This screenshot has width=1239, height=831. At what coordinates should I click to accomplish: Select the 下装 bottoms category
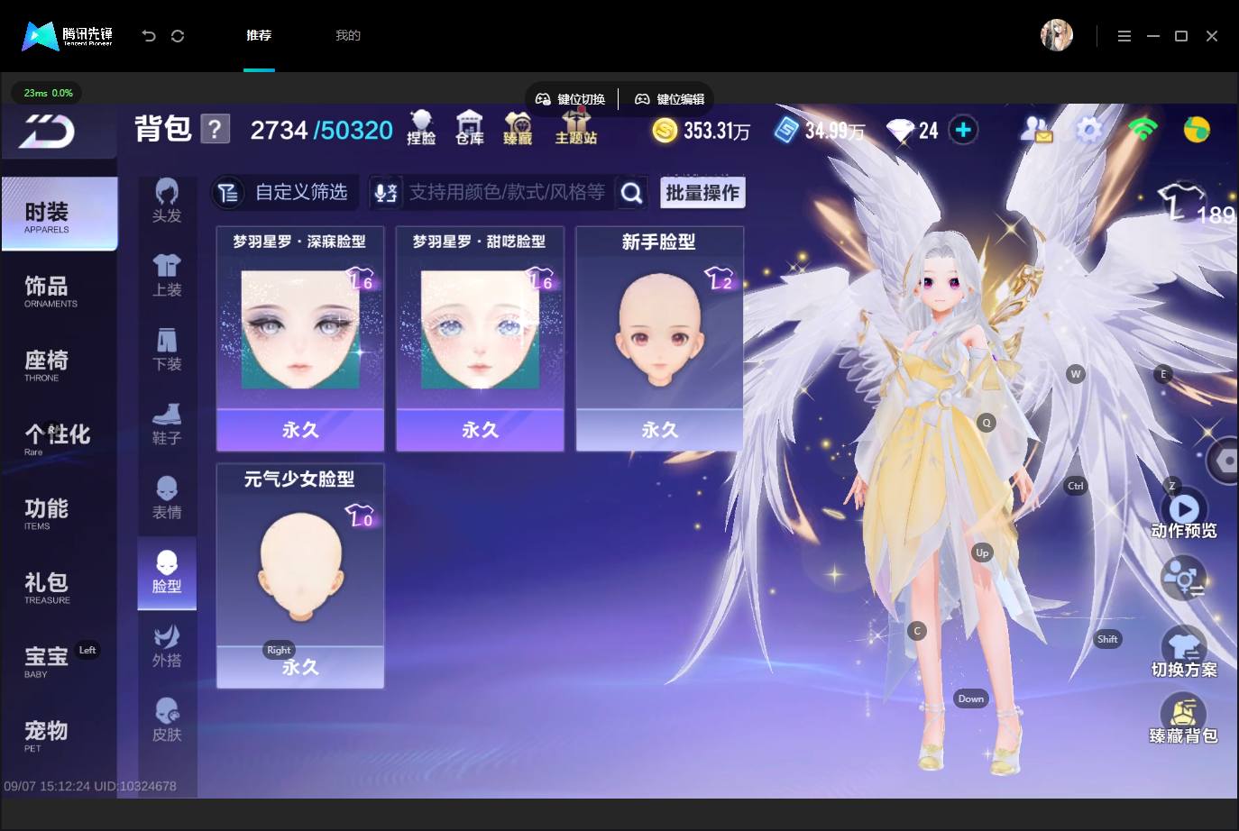167,350
